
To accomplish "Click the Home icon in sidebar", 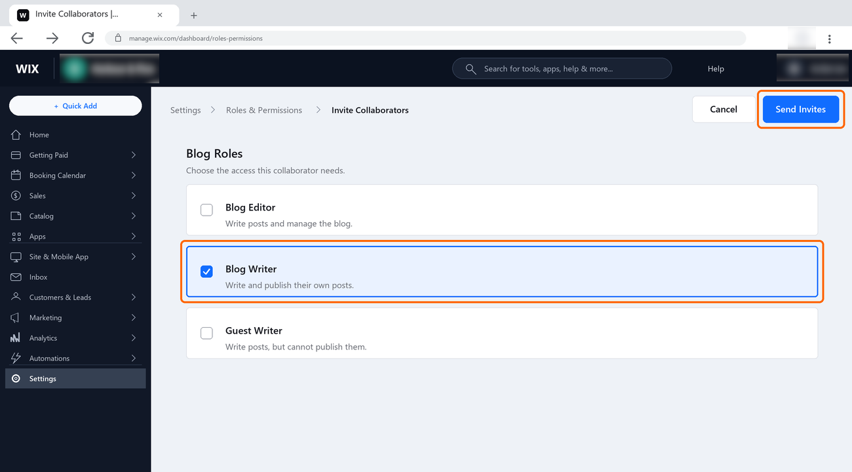I will (16, 135).
